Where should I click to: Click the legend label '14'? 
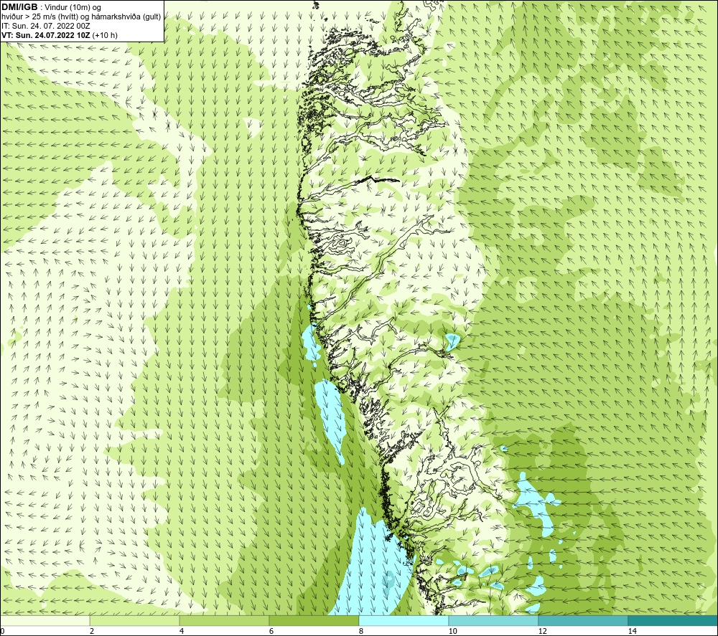tap(632, 631)
